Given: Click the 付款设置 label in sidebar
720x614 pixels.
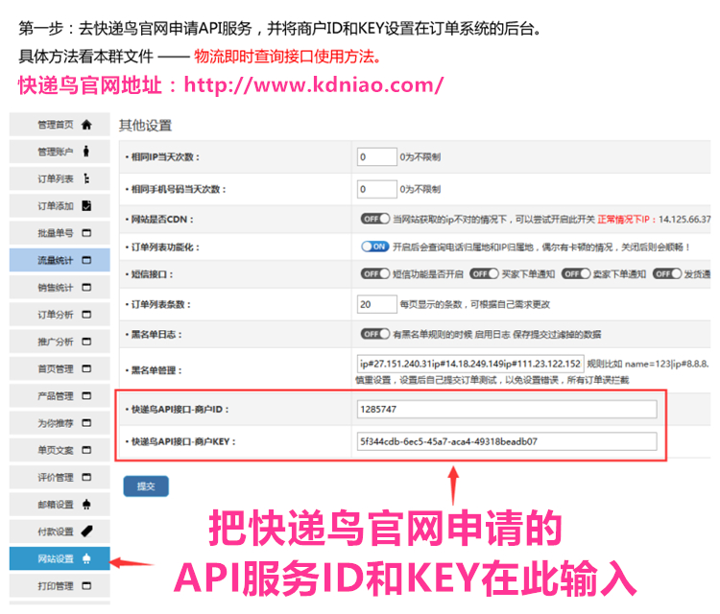Looking at the screenshot, I should click(55, 531).
